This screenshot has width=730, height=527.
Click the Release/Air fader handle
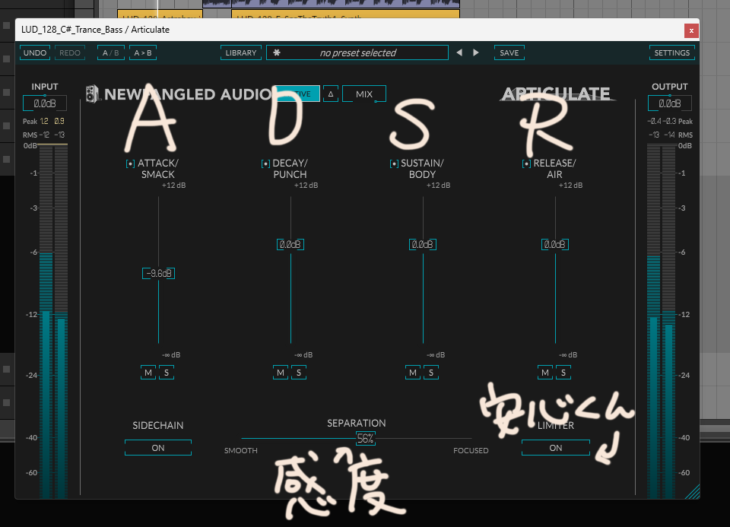click(x=555, y=244)
